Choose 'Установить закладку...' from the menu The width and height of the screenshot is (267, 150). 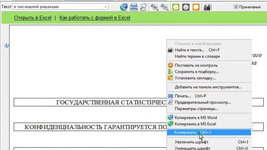[x=209, y=78]
